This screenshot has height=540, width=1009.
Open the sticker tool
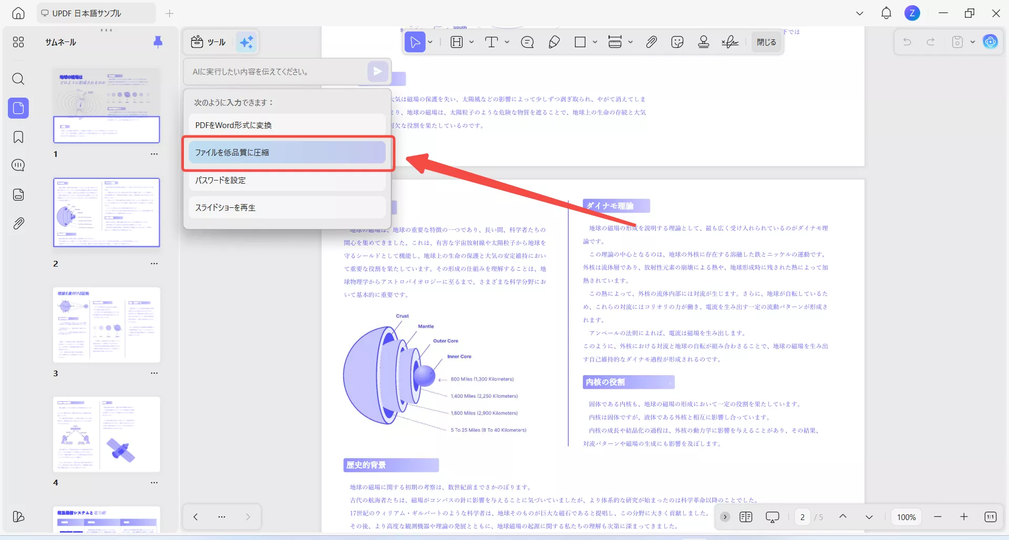677,42
